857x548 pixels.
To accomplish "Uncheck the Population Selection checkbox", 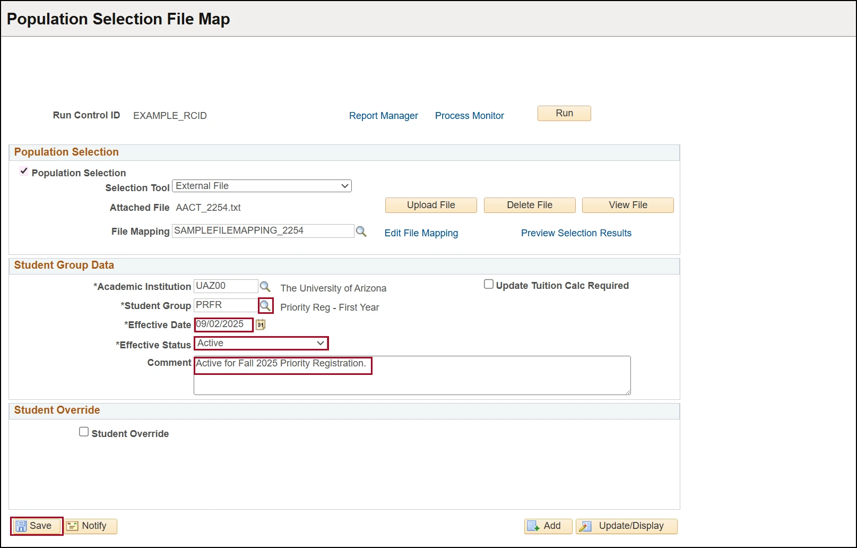I will [23, 170].
